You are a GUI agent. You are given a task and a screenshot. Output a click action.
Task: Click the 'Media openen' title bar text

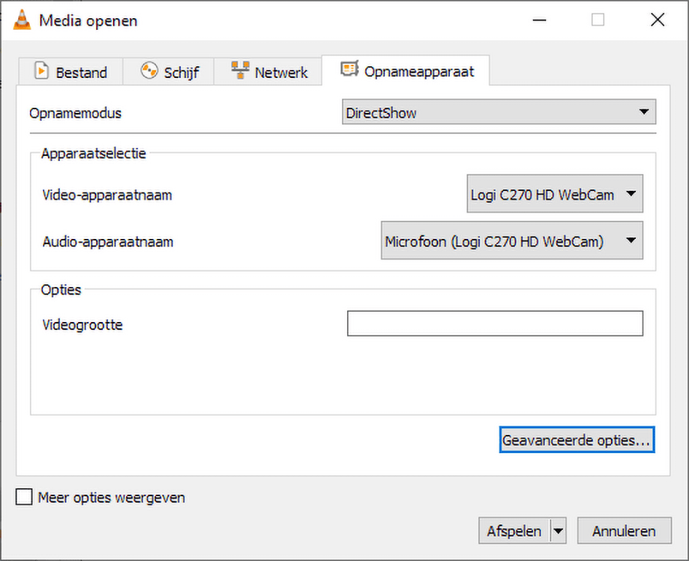(88, 20)
